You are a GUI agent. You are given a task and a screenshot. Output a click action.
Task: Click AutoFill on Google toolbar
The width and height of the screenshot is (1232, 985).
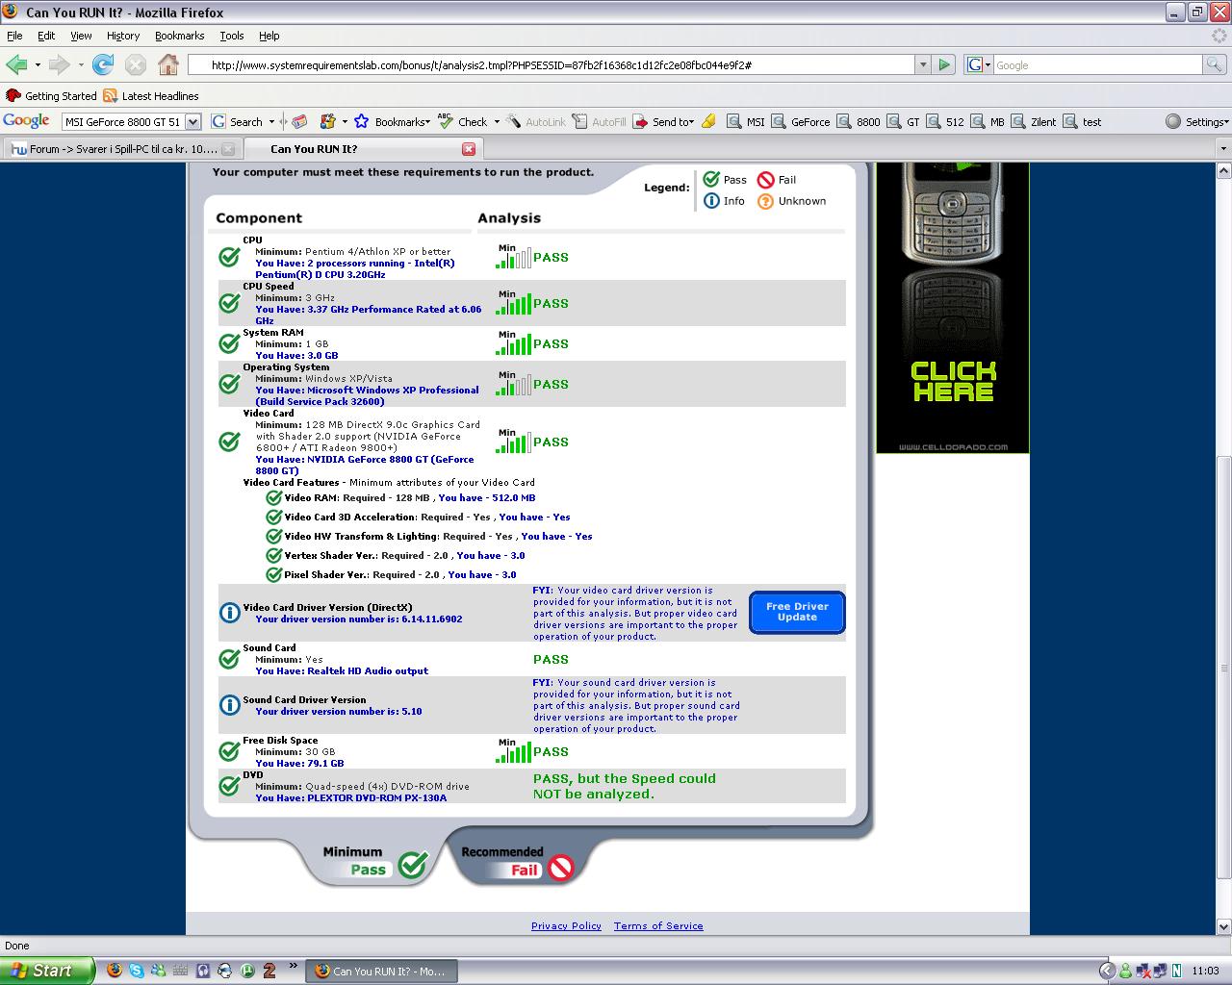pyautogui.click(x=599, y=122)
